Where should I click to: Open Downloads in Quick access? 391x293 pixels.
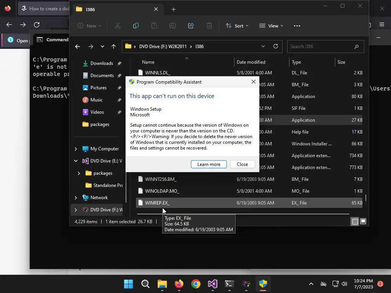(102, 63)
